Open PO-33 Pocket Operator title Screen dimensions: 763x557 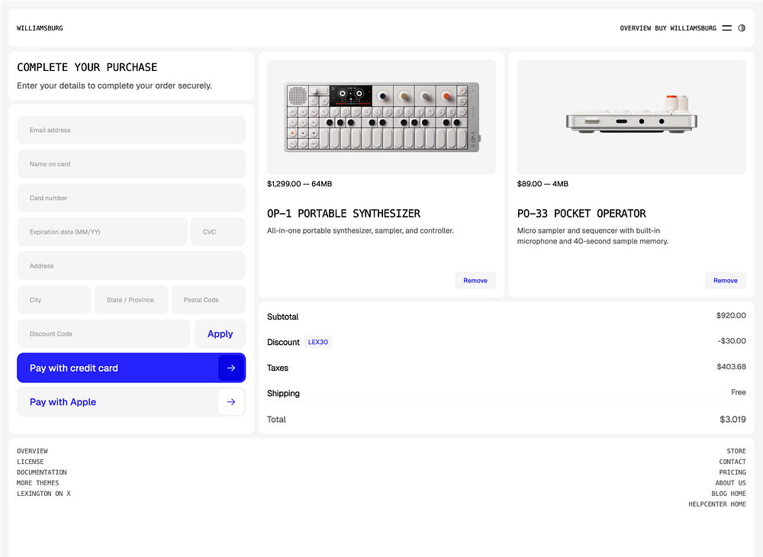[581, 214]
